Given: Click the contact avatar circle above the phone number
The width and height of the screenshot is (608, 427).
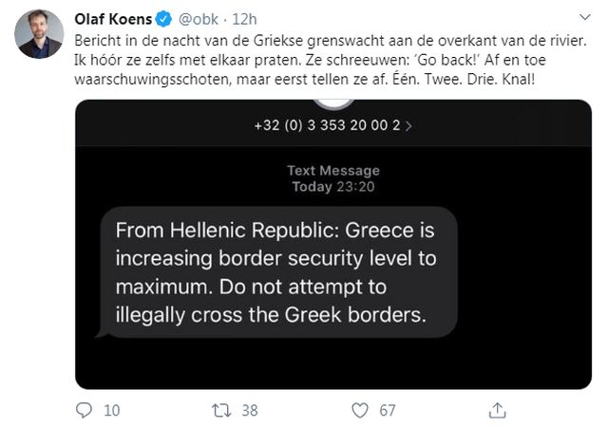Looking at the screenshot, I should (333, 102).
